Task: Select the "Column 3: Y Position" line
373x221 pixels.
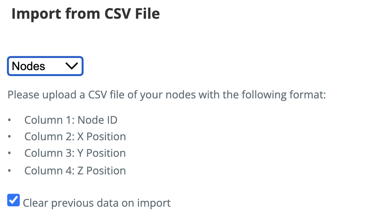Action: tap(75, 153)
